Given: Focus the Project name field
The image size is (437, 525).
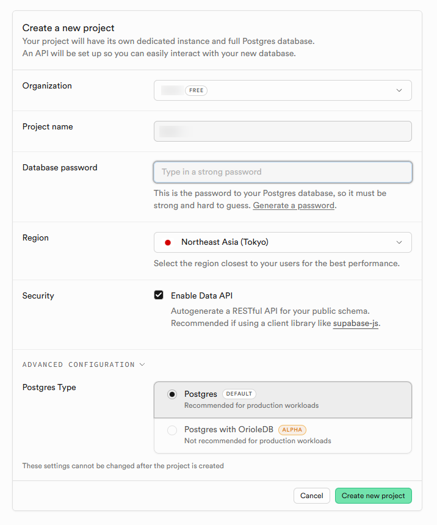Looking at the screenshot, I should click(x=283, y=131).
